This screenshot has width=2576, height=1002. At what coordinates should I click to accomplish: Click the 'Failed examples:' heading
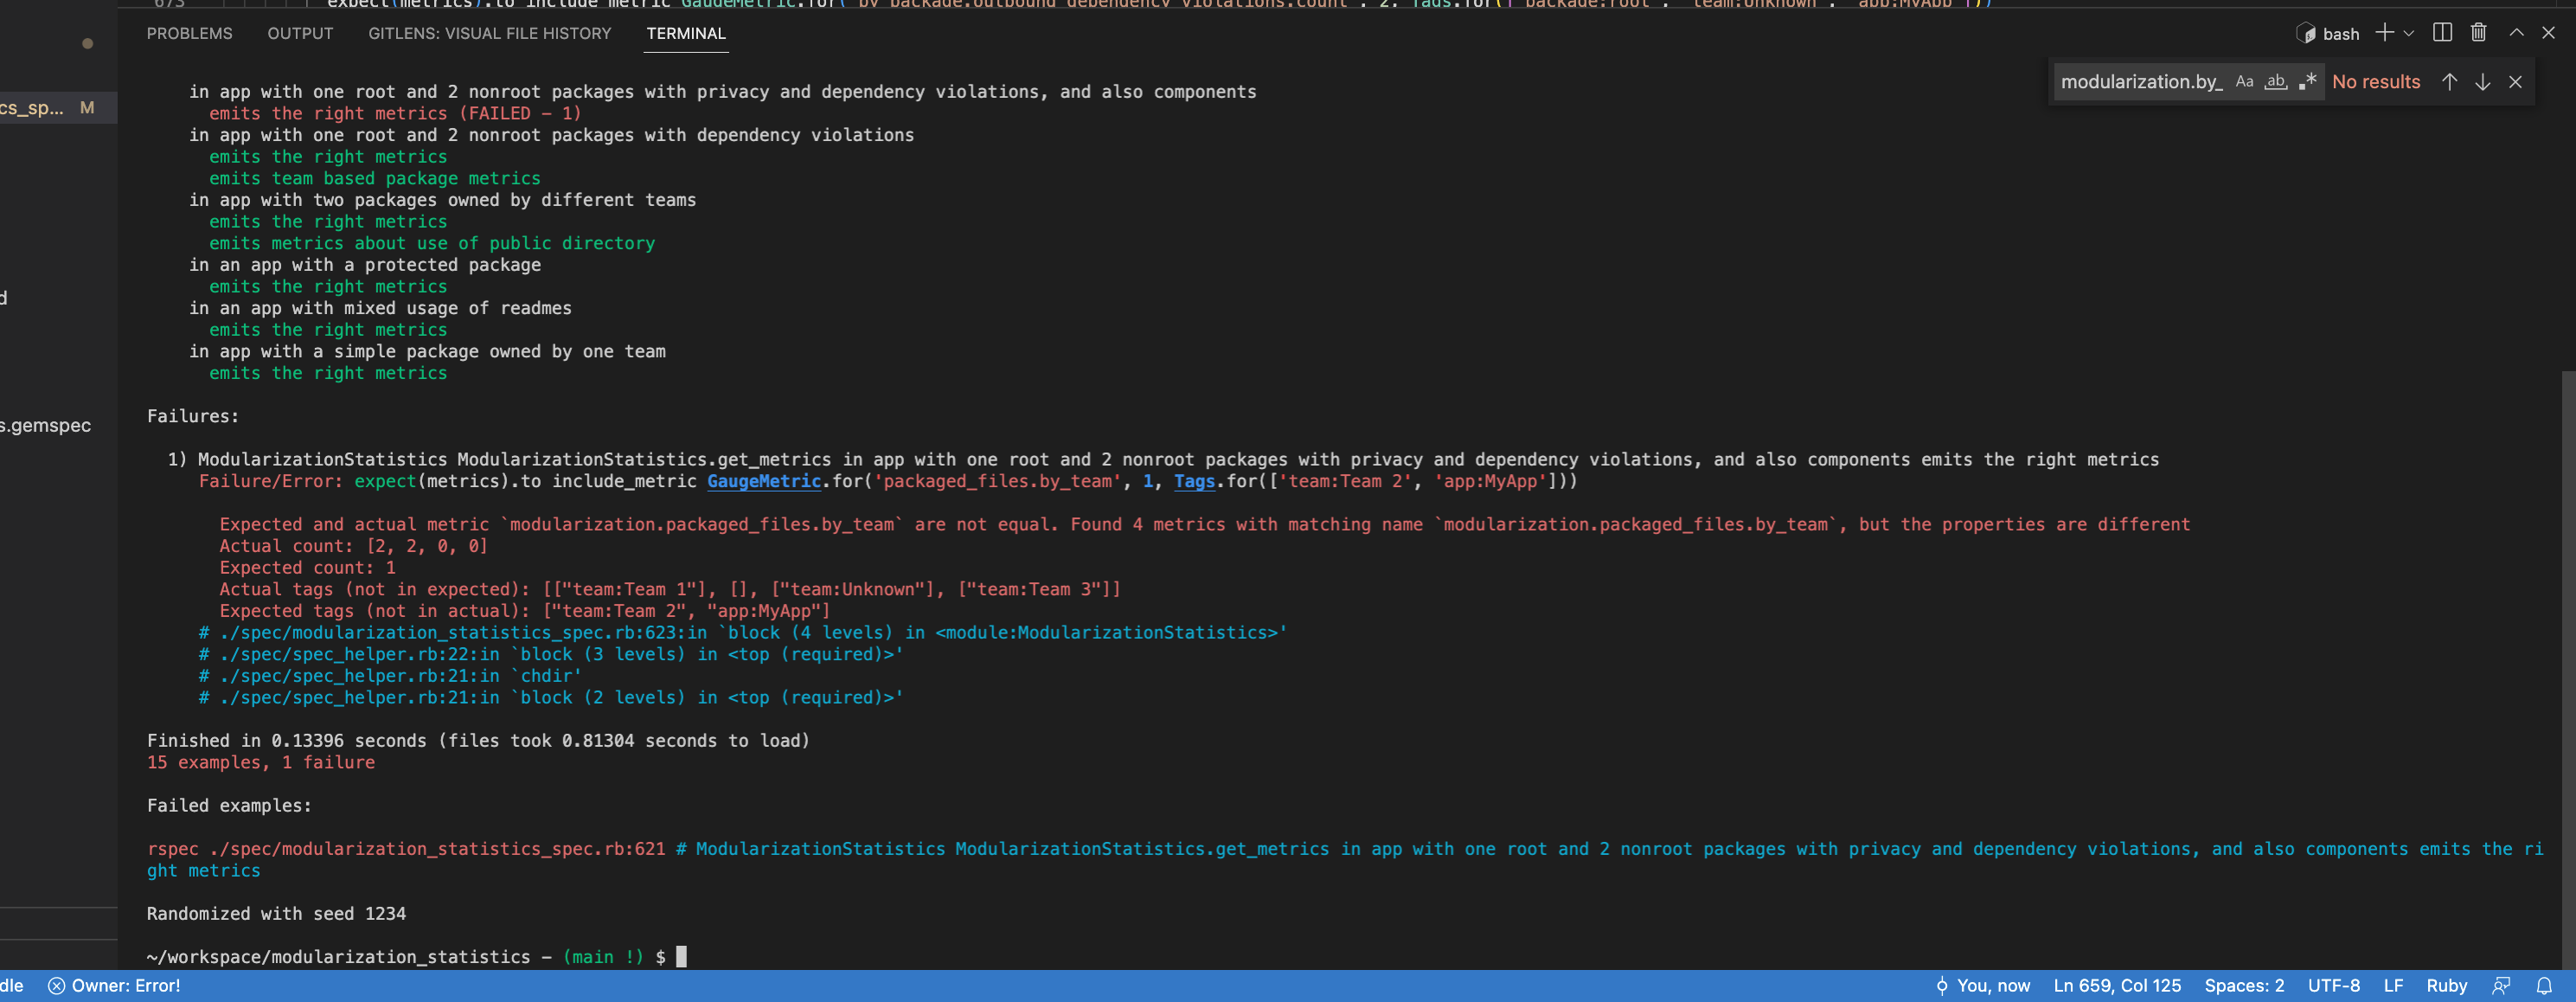click(x=229, y=805)
